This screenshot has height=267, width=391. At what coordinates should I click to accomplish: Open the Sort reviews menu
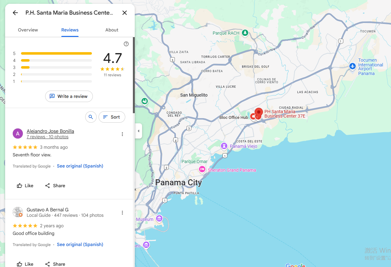112,117
